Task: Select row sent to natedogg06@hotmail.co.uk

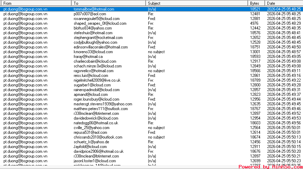Action: [151, 123]
